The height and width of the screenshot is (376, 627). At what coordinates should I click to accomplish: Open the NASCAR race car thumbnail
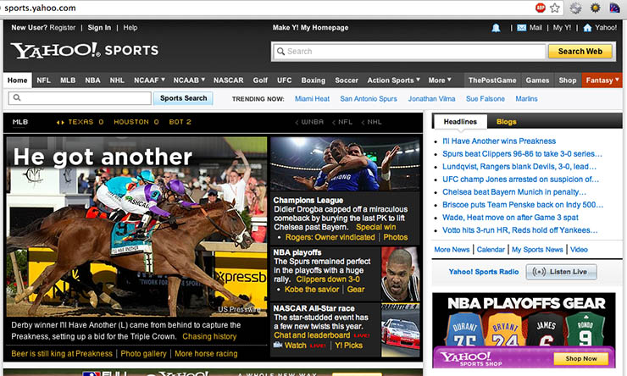(x=400, y=329)
